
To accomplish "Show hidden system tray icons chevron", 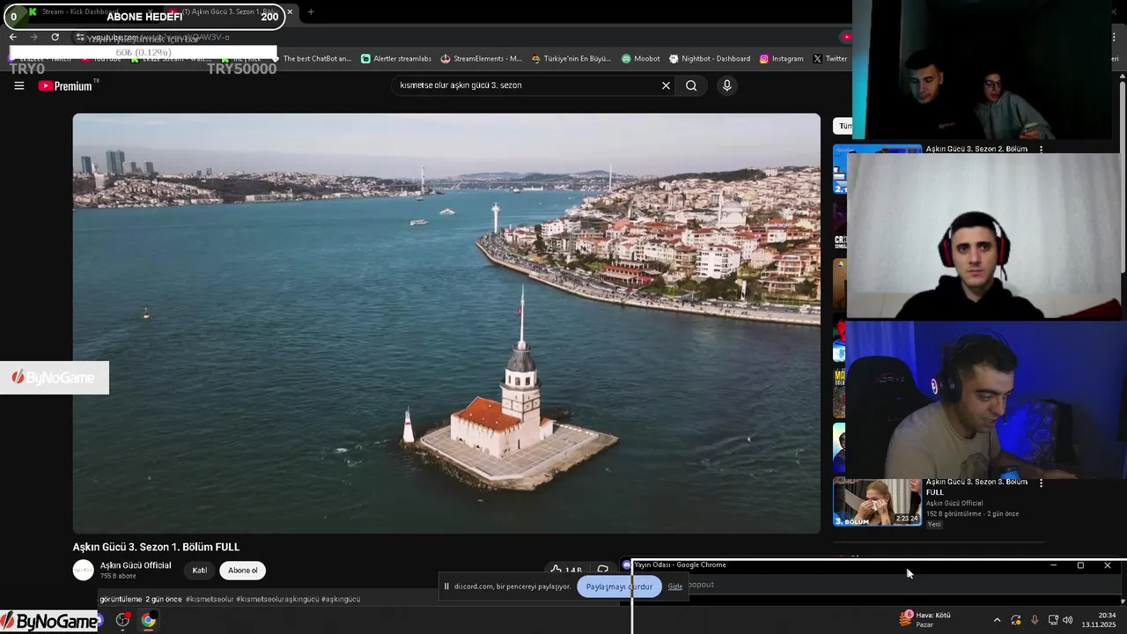I will click(x=997, y=620).
